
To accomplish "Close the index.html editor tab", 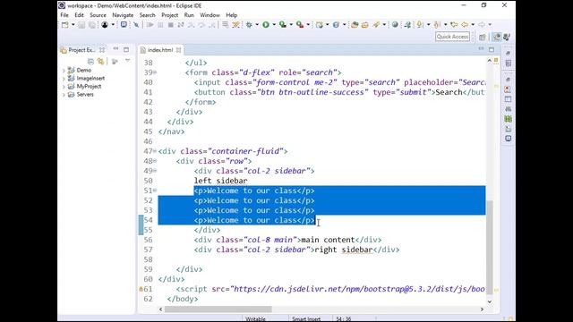I will (x=178, y=50).
